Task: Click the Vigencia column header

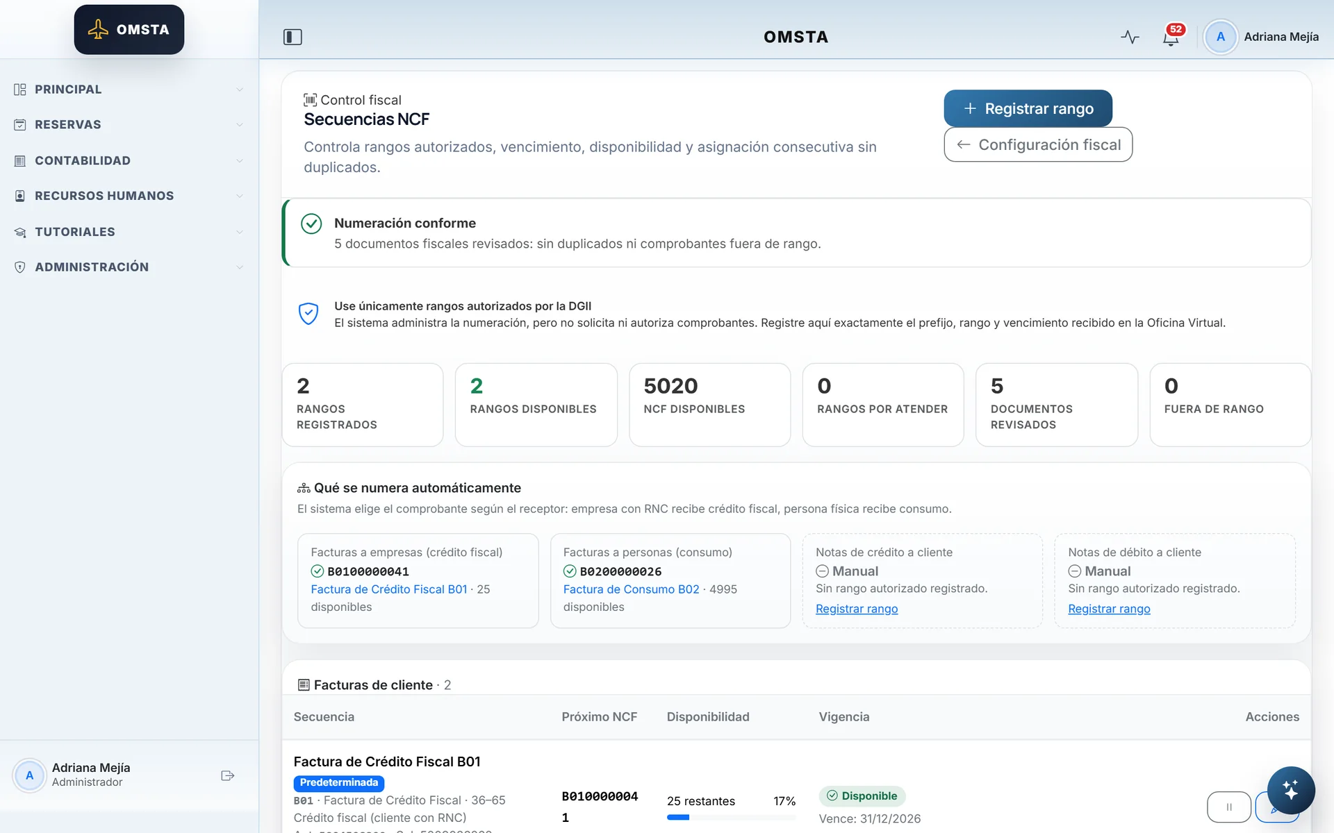Action: [843, 717]
